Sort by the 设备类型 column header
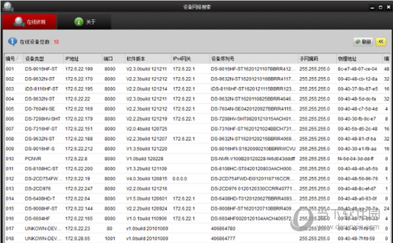The height and width of the screenshot is (243, 393). [x=43, y=59]
